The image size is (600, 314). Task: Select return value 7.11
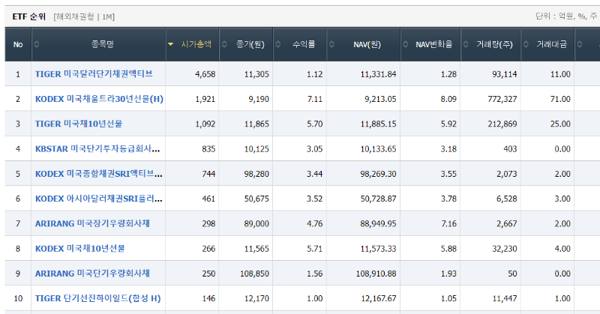pos(314,99)
